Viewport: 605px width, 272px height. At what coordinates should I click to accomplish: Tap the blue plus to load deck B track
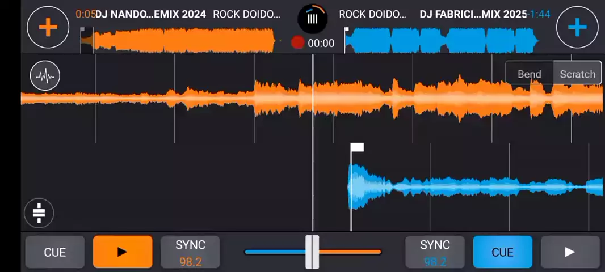pyautogui.click(x=577, y=27)
